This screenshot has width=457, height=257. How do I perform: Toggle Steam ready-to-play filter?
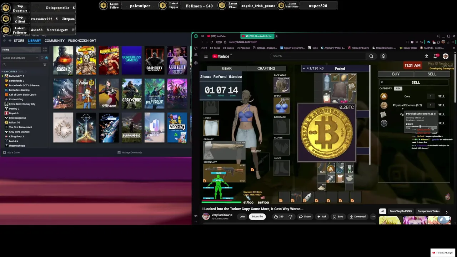(46, 58)
